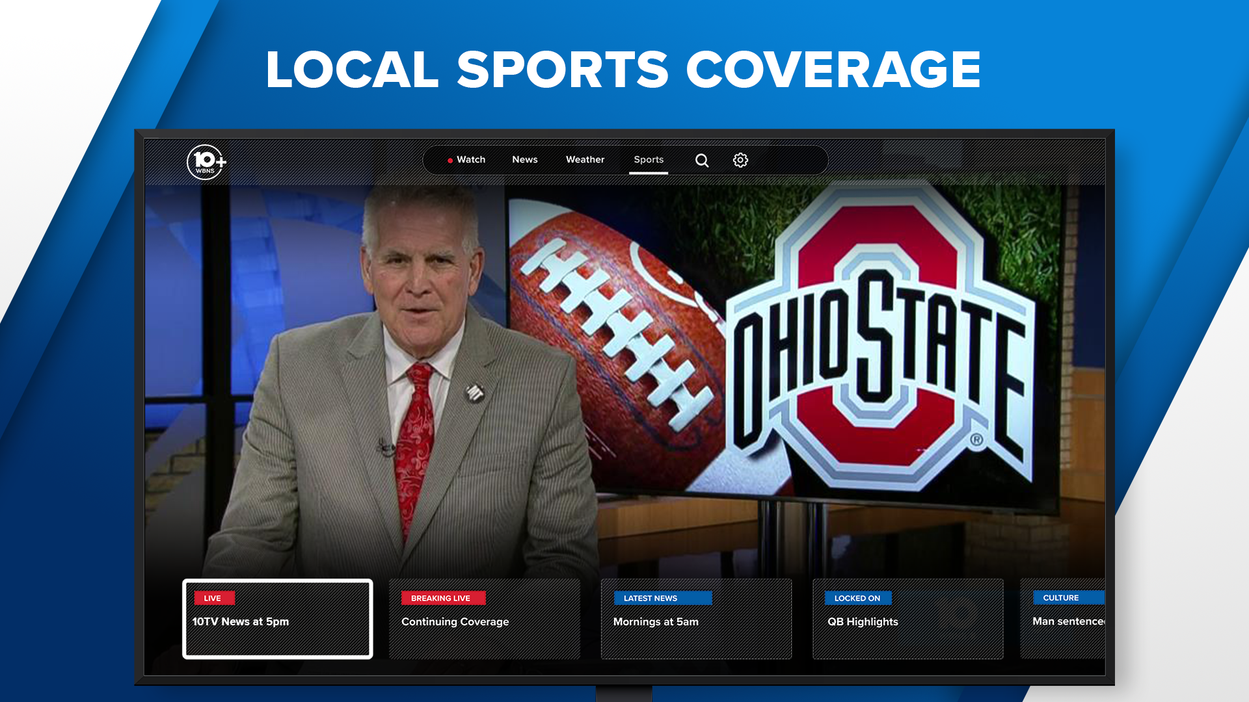Click the 10+ WBNS logo

point(206,162)
